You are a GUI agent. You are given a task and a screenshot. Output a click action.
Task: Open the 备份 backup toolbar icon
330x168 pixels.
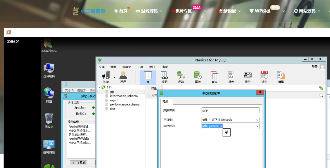248,77
